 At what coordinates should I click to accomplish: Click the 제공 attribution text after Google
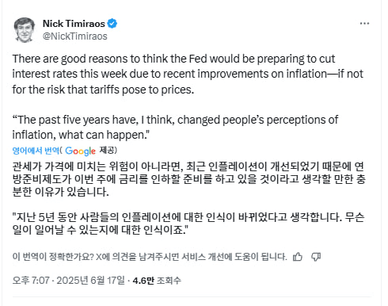point(108,151)
